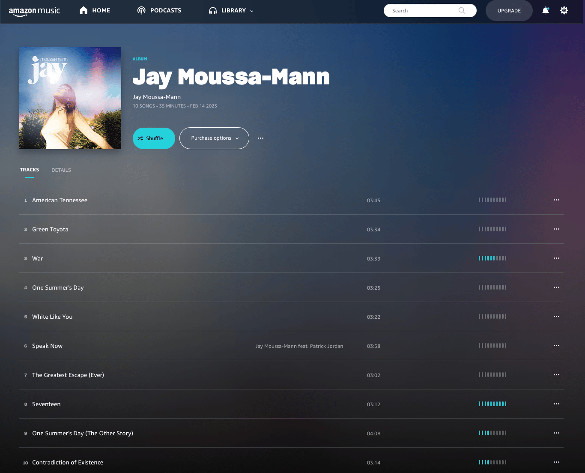Open the Jay Moussa-Mann artist link

click(x=157, y=97)
